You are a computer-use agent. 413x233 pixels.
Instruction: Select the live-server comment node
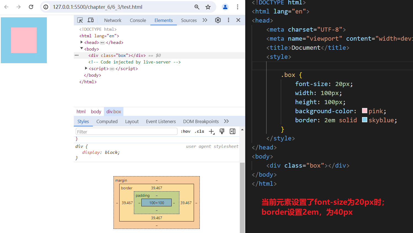[134, 62]
